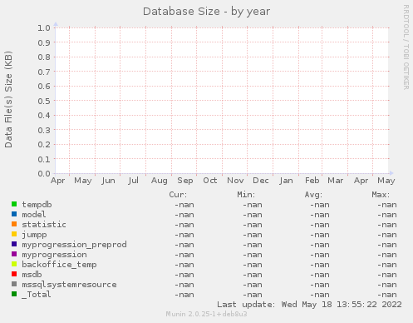Select the backoffice_temp legend label

(59, 265)
